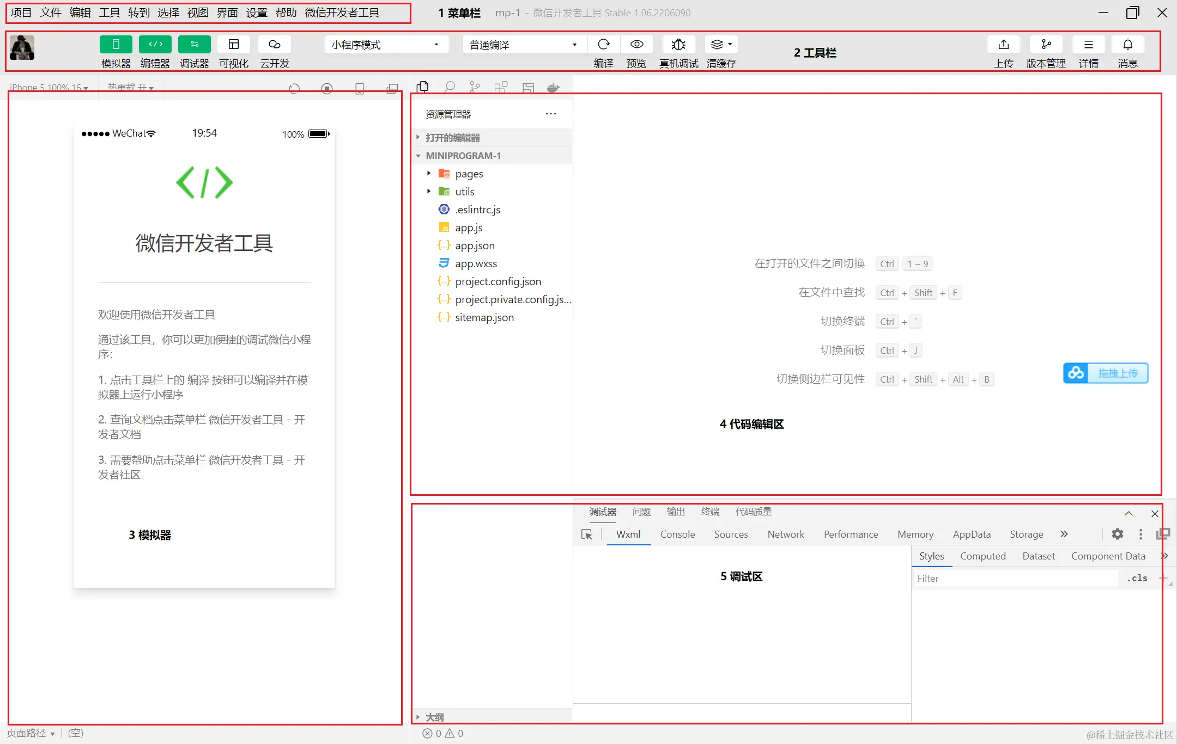The height and width of the screenshot is (744, 1177).
Task: Open the 模拟器 (Simulator) panel icon
Action: (x=115, y=45)
